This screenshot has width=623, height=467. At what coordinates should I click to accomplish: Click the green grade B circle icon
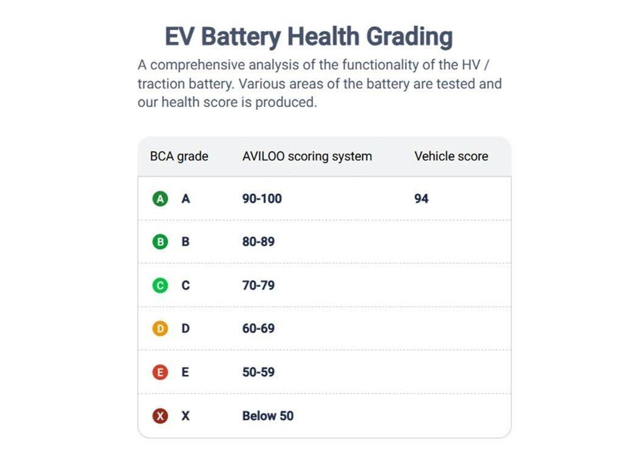[x=160, y=242]
